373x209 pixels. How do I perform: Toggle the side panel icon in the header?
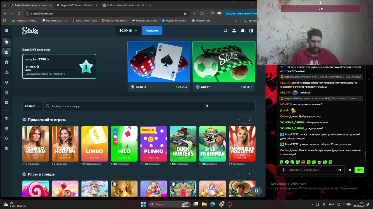coord(251,30)
